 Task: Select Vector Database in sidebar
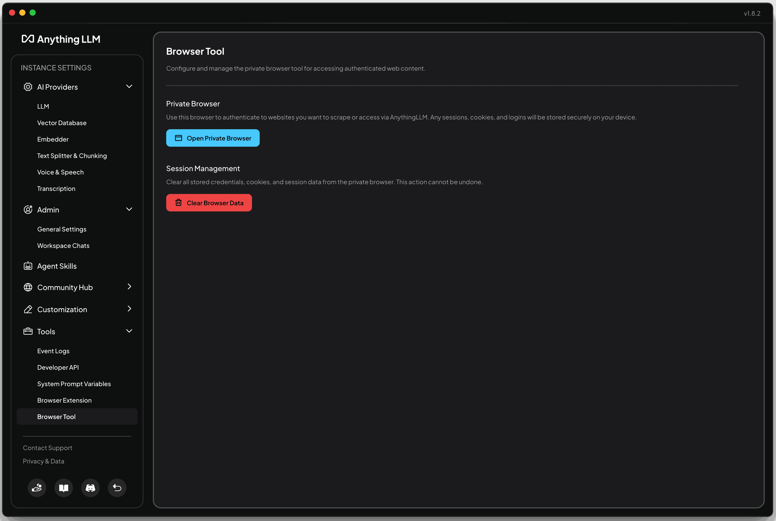tap(62, 123)
